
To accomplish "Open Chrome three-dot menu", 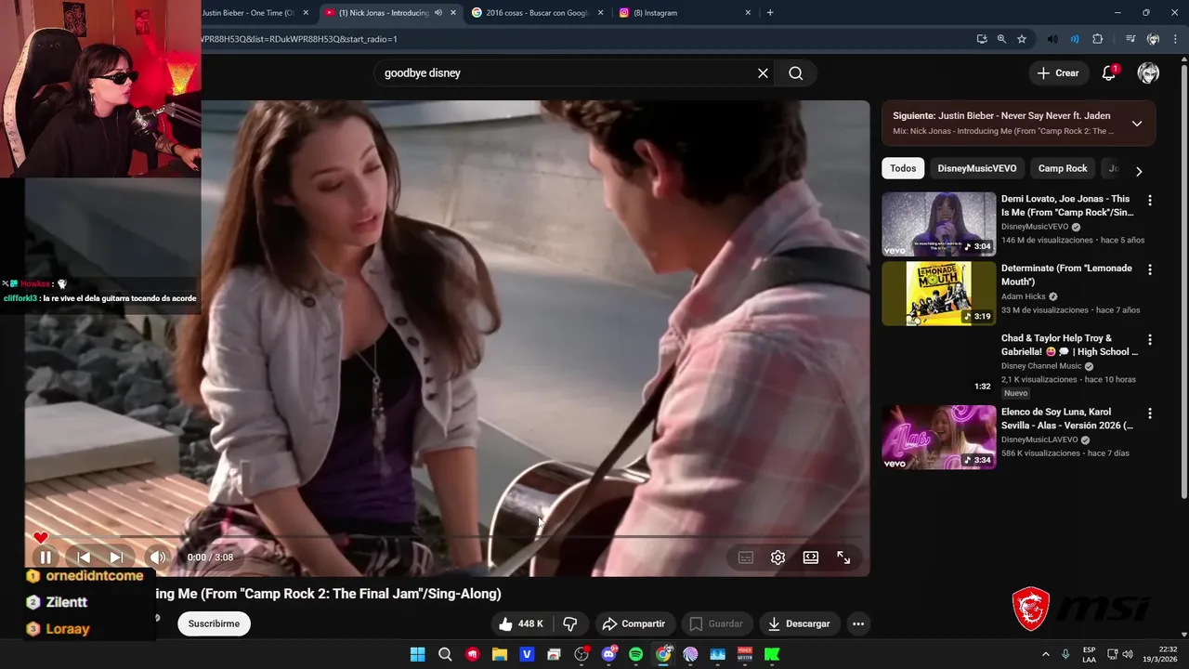I will tap(1175, 39).
